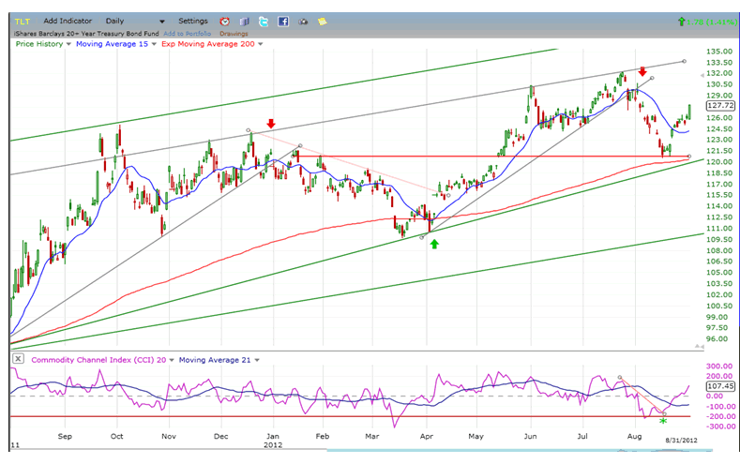Share chart via Twitter icon
This screenshot has width=740, height=464.
click(263, 21)
